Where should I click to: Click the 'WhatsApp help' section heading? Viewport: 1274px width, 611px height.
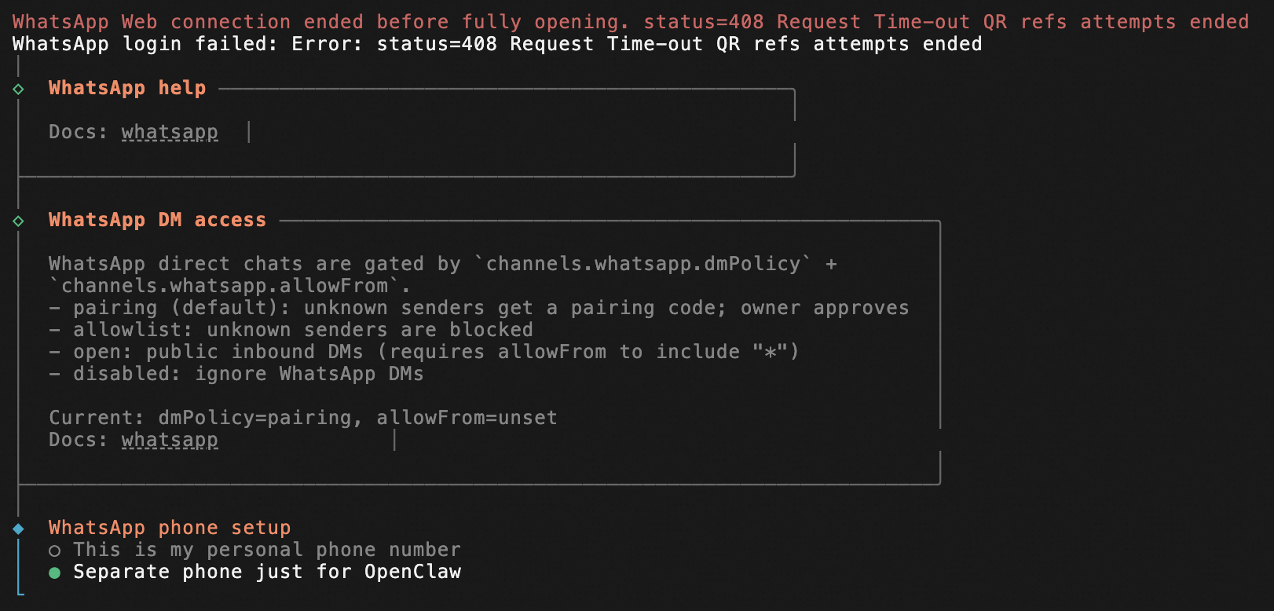tap(127, 88)
